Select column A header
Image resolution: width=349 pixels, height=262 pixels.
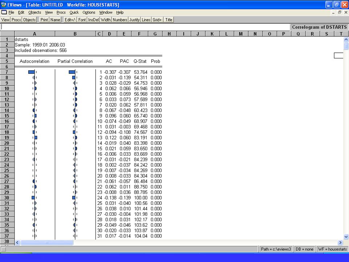pyautogui.click(x=35, y=34)
